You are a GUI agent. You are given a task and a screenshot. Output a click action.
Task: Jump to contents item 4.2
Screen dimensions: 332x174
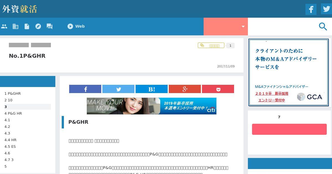pos(7,126)
